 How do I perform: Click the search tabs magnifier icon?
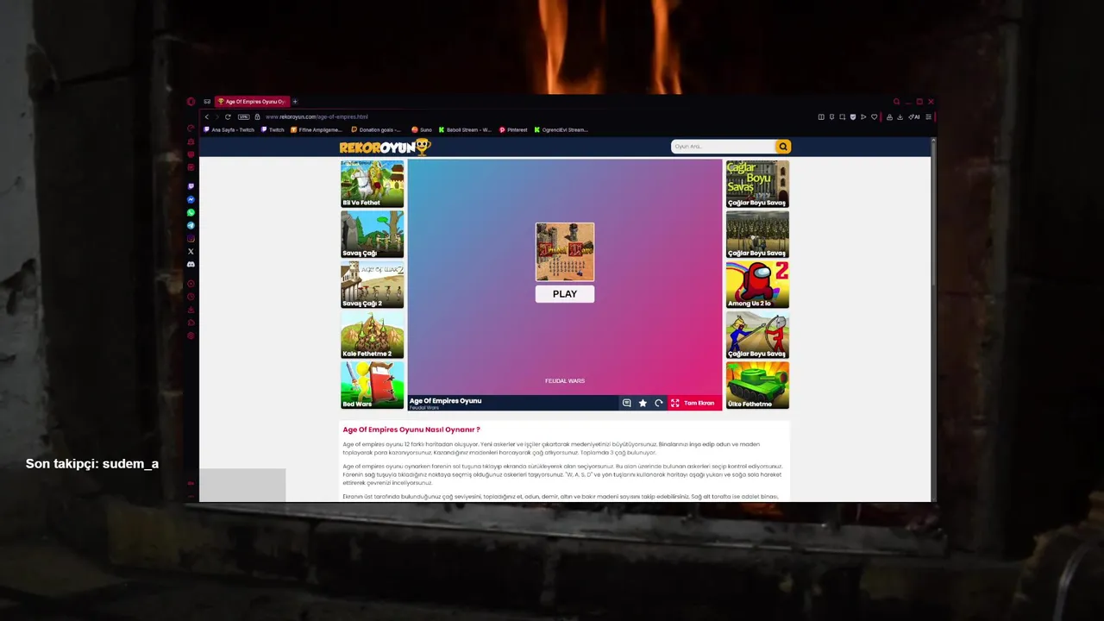(x=897, y=102)
